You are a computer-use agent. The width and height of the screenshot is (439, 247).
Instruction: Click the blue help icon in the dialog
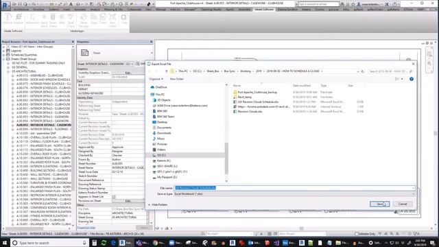pyautogui.click(x=412, y=79)
